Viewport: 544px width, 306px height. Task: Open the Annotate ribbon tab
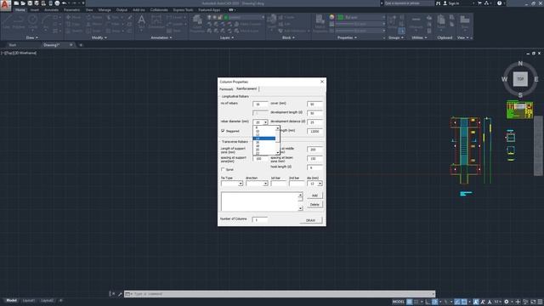[x=51, y=10]
